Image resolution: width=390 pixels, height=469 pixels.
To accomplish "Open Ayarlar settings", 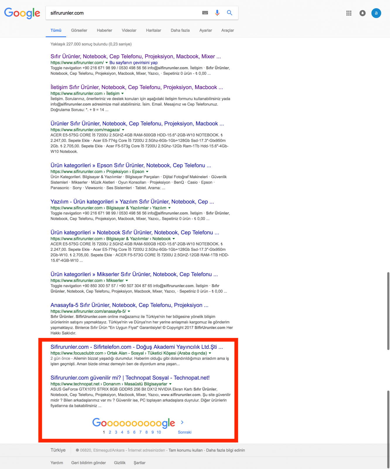I will [206, 30].
